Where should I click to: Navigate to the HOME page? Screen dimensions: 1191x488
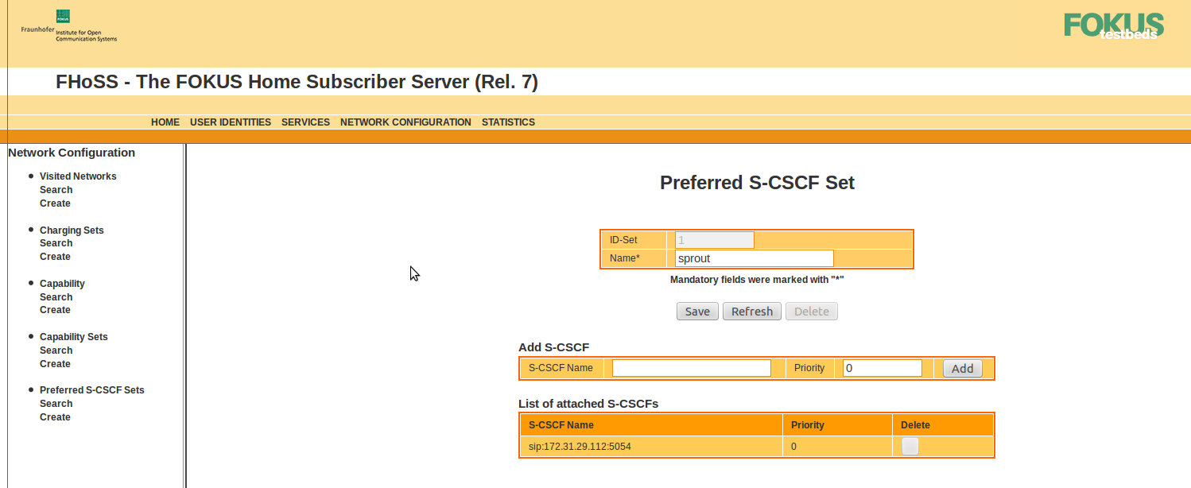(165, 122)
